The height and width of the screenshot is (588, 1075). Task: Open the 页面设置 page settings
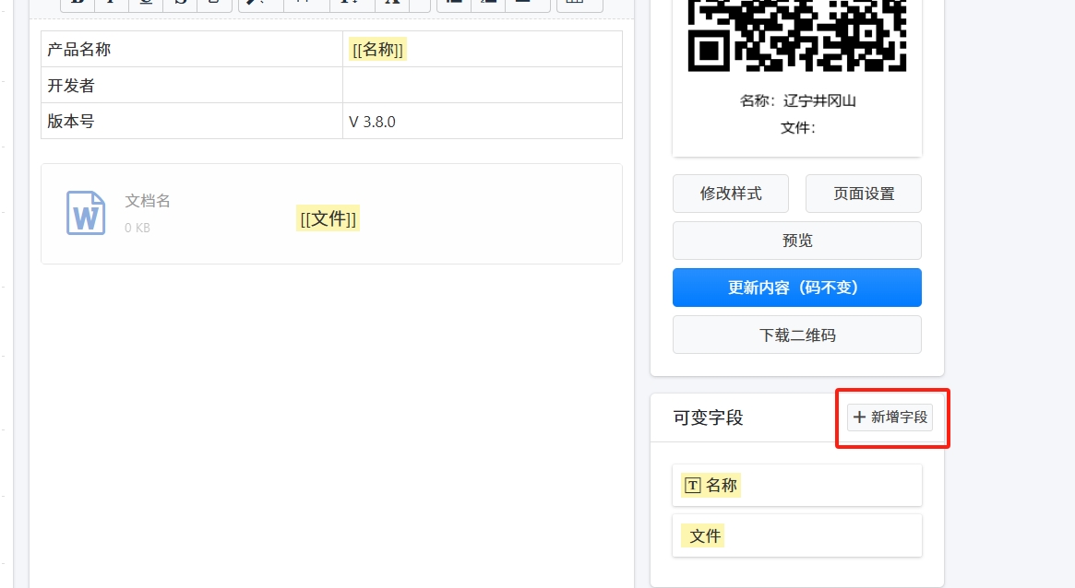coord(863,194)
